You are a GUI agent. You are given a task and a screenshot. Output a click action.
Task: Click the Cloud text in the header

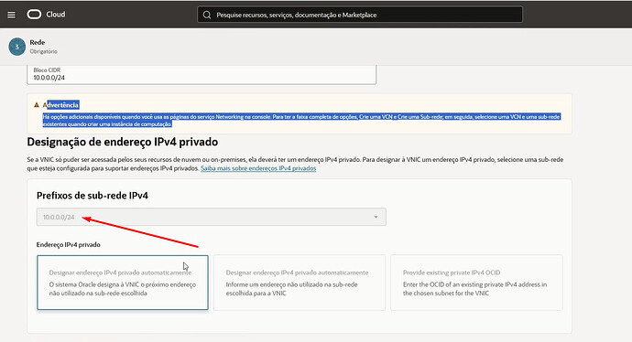coord(56,15)
